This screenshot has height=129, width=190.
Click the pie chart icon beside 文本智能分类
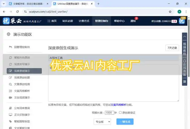pos(11,128)
